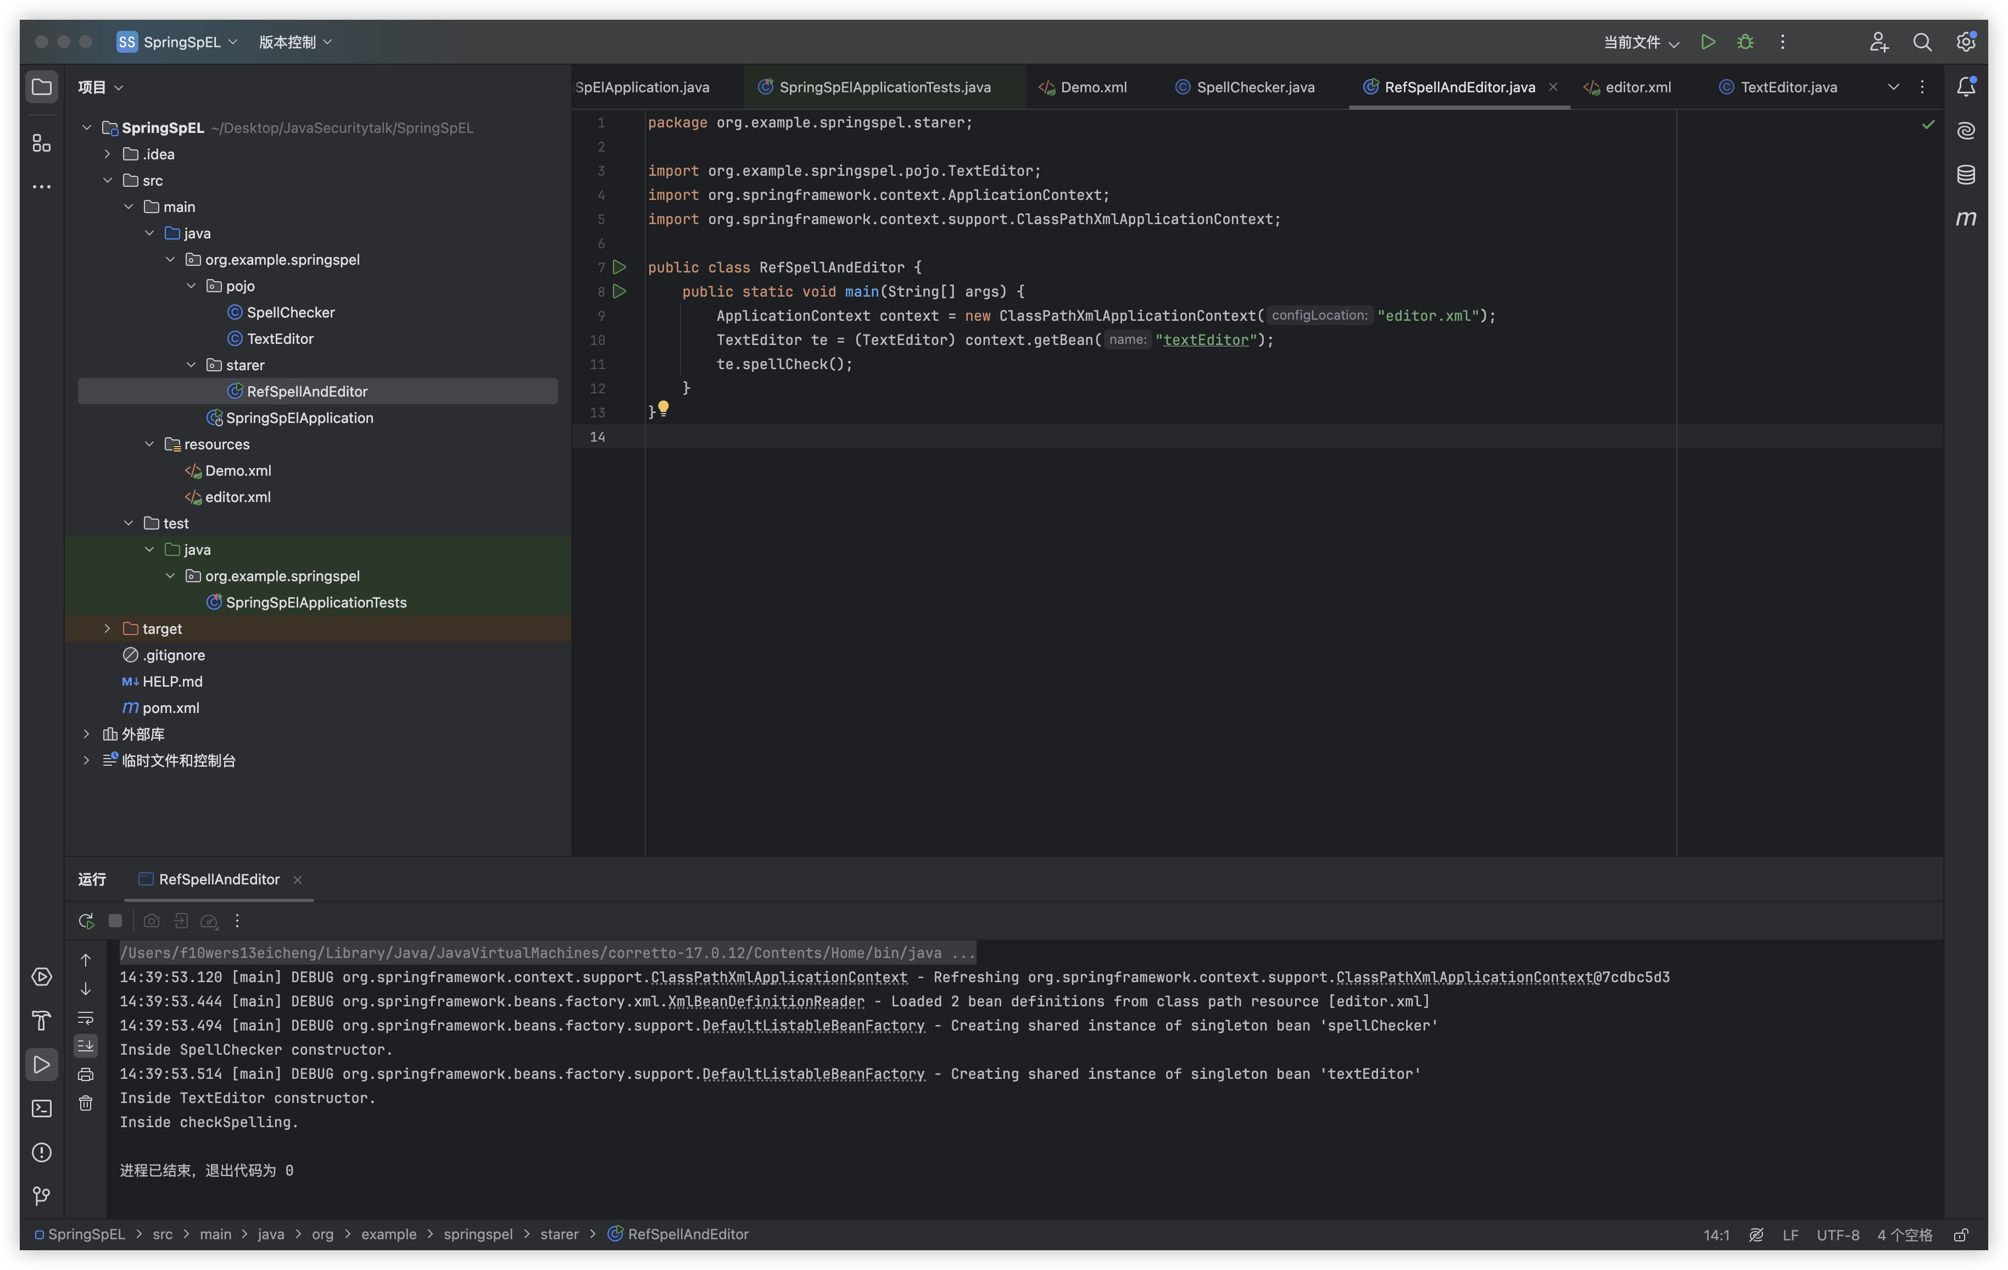Switch to editor.xml tab

pyautogui.click(x=1628, y=87)
